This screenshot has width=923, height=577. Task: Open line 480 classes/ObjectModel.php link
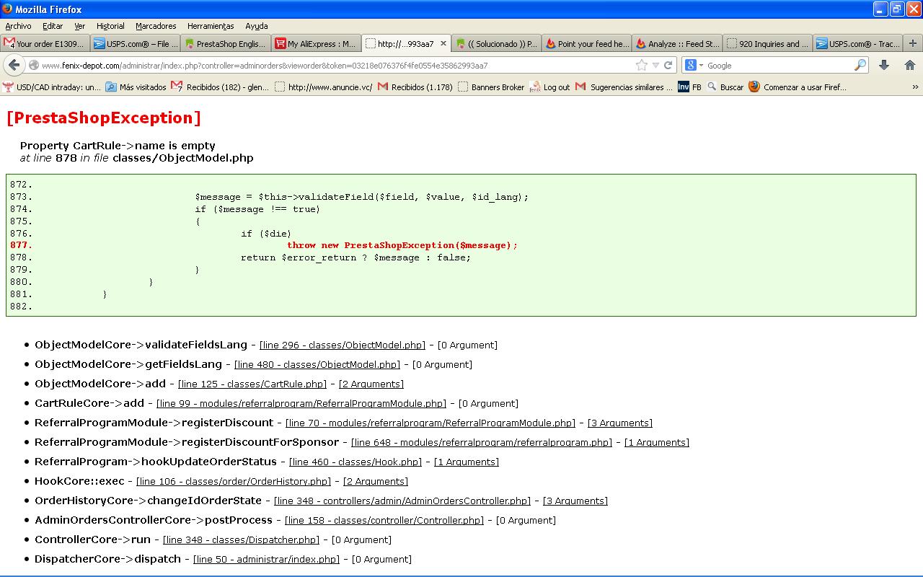317,365
